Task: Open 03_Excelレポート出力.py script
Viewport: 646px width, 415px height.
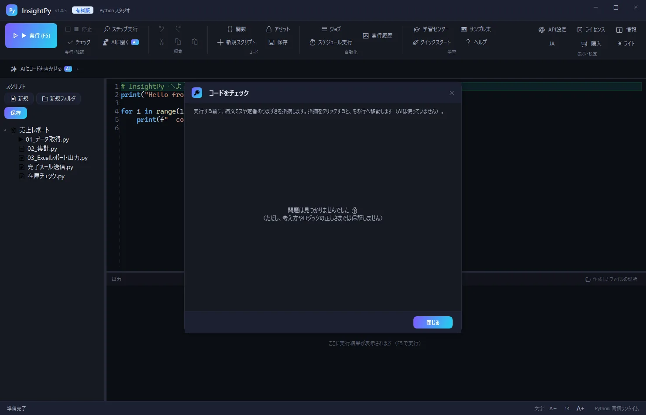Action: (57, 158)
